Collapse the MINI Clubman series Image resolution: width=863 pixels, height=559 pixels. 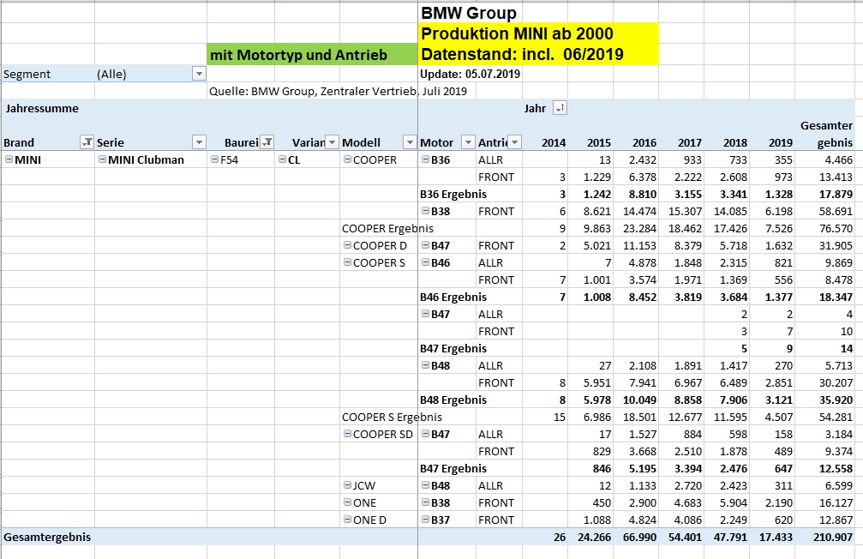click(x=102, y=159)
